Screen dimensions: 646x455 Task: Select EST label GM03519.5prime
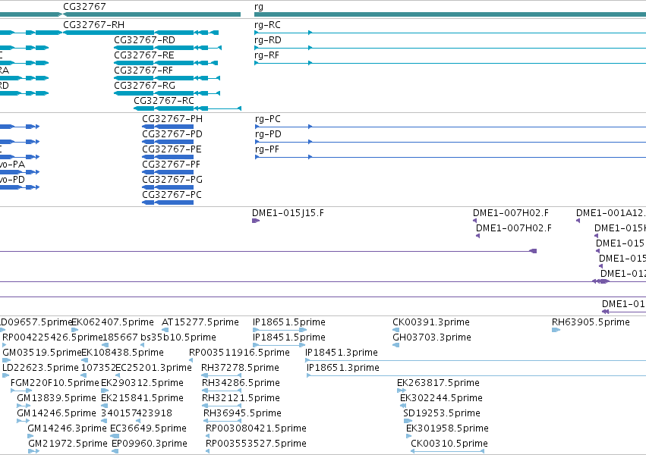(42, 353)
